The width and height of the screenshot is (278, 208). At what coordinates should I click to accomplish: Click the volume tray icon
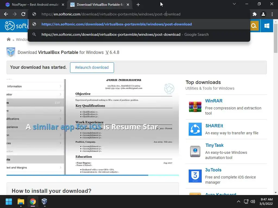tap(253, 201)
